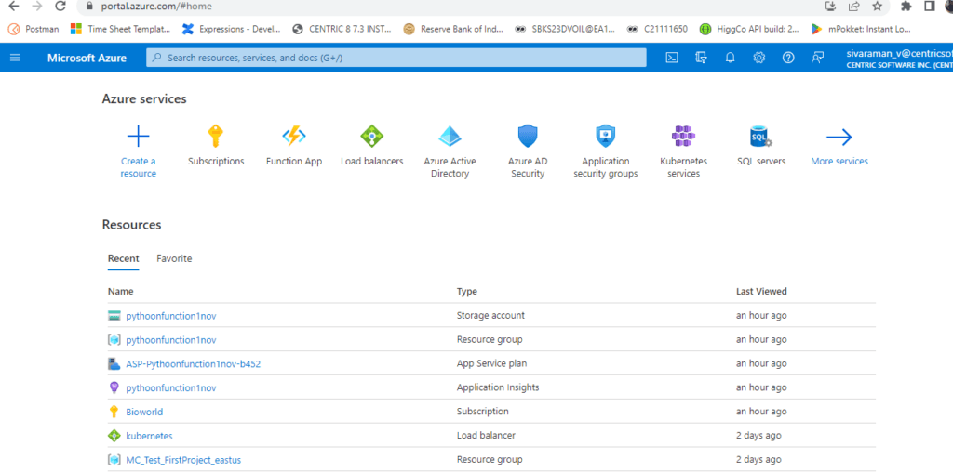This screenshot has width=953, height=472.
Task: Open ASP-Pythoonfunction1nov-b452 App Service plan
Action: click(194, 364)
